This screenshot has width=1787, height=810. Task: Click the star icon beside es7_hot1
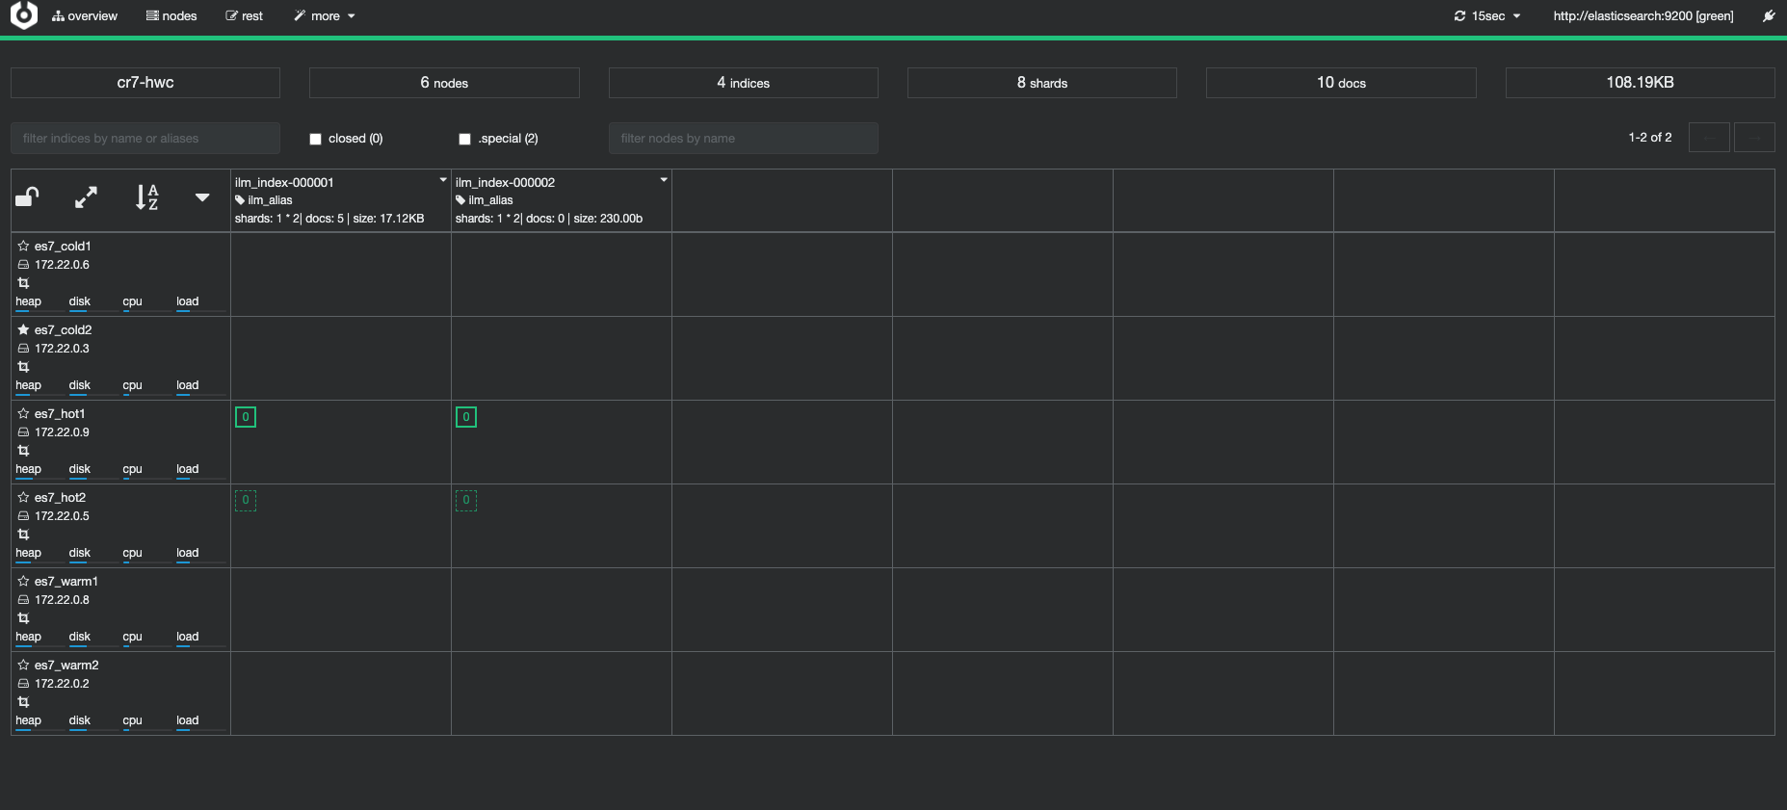23,414
